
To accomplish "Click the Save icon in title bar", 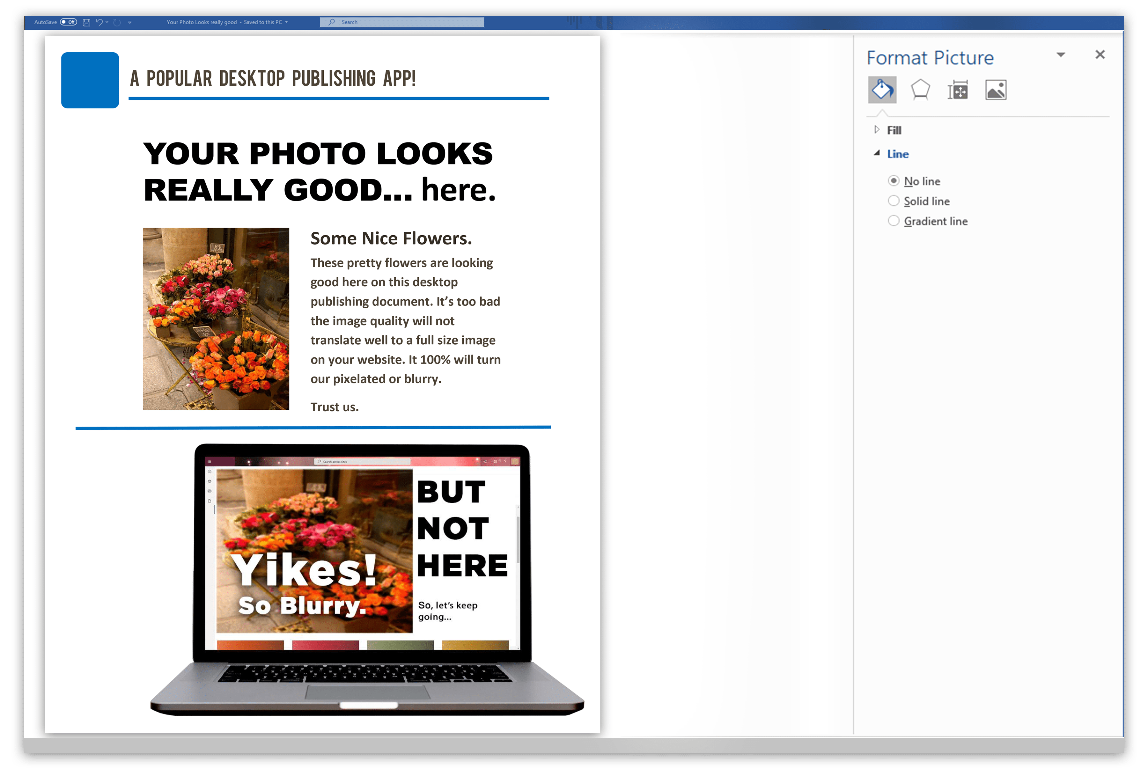I will click(x=86, y=22).
